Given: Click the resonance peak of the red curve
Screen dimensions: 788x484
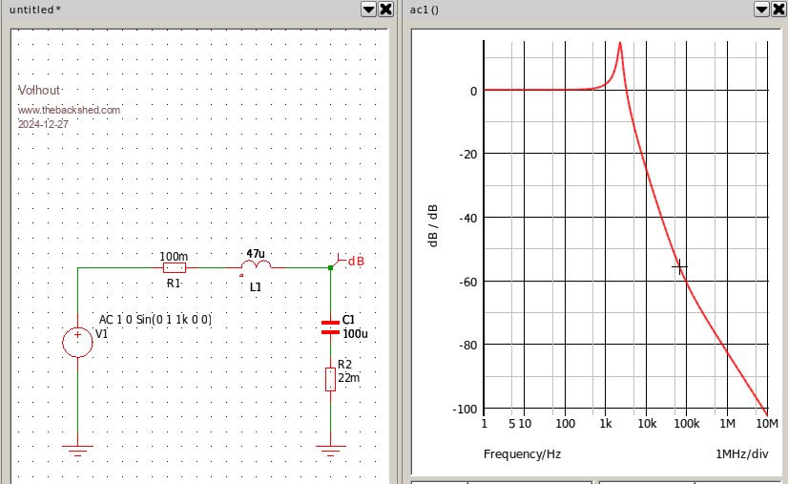Looking at the screenshot, I should tap(620, 44).
